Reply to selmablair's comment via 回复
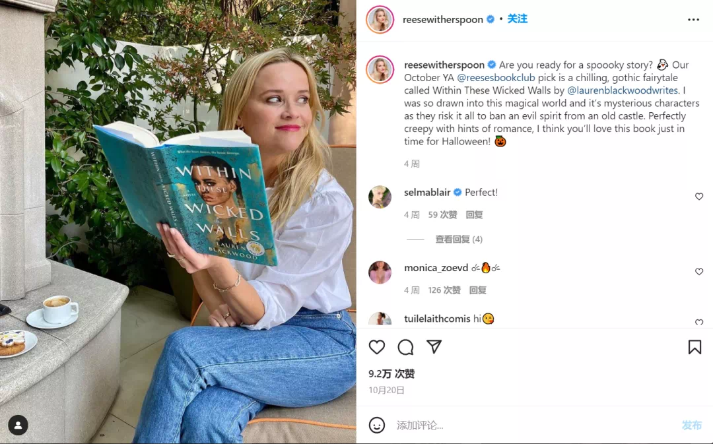 [474, 214]
